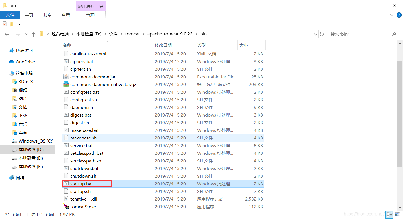Click the address bar refresh button
403x219 pixels.
(x=322, y=34)
